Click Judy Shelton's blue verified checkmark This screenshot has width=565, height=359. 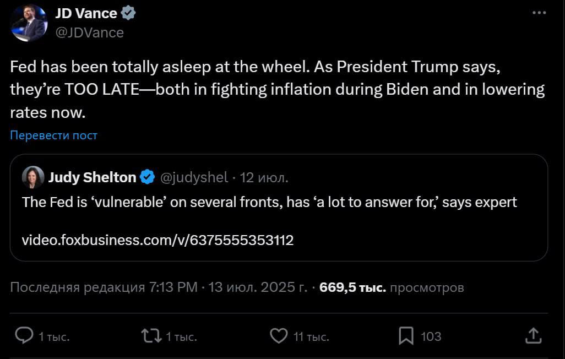[x=147, y=177]
